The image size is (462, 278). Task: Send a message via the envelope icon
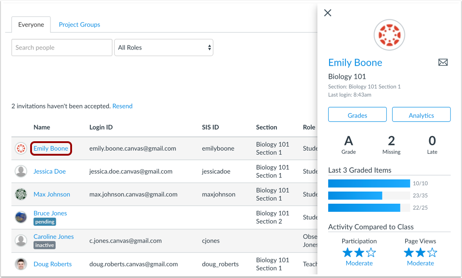pos(443,62)
